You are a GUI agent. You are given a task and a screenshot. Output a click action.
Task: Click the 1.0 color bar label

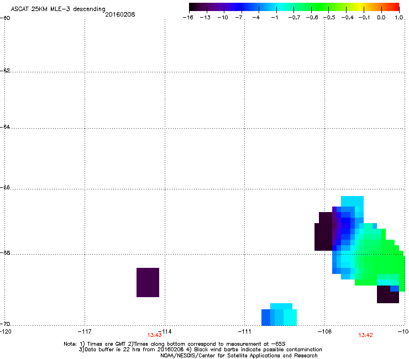coord(399,18)
